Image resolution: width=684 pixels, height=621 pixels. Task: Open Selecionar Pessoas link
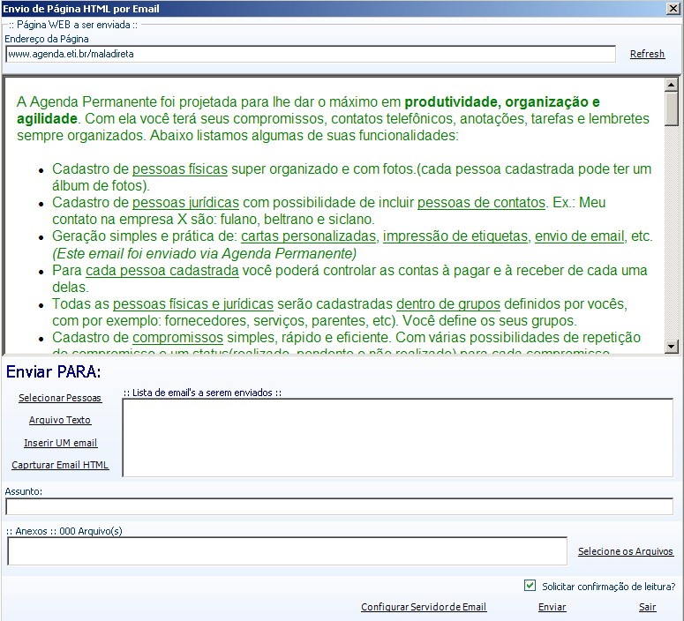click(60, 398)
